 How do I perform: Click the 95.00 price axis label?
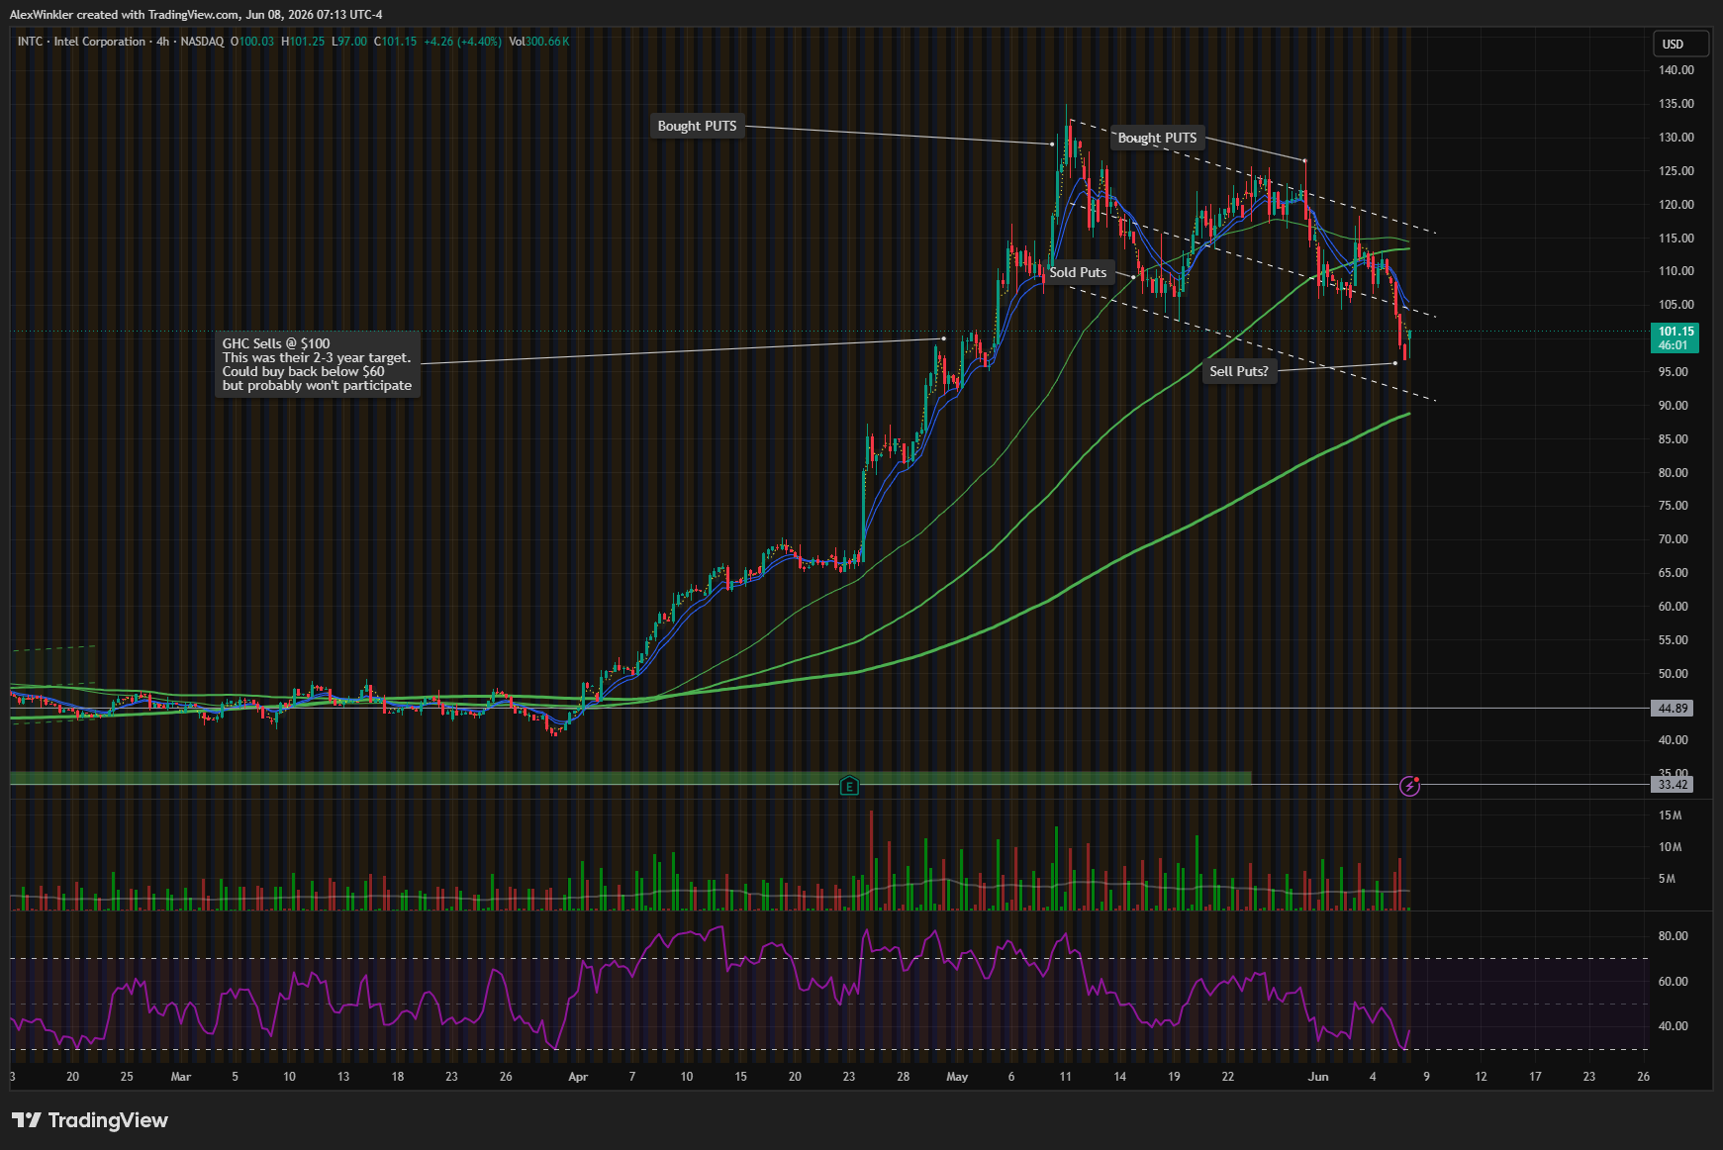1674,372
